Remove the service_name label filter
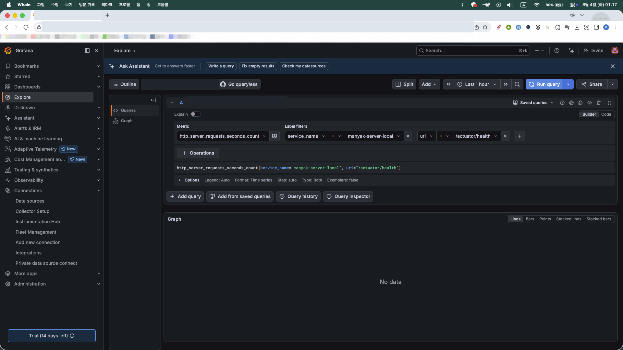Screen dimensions: 623x350 (x=408, y=136)
